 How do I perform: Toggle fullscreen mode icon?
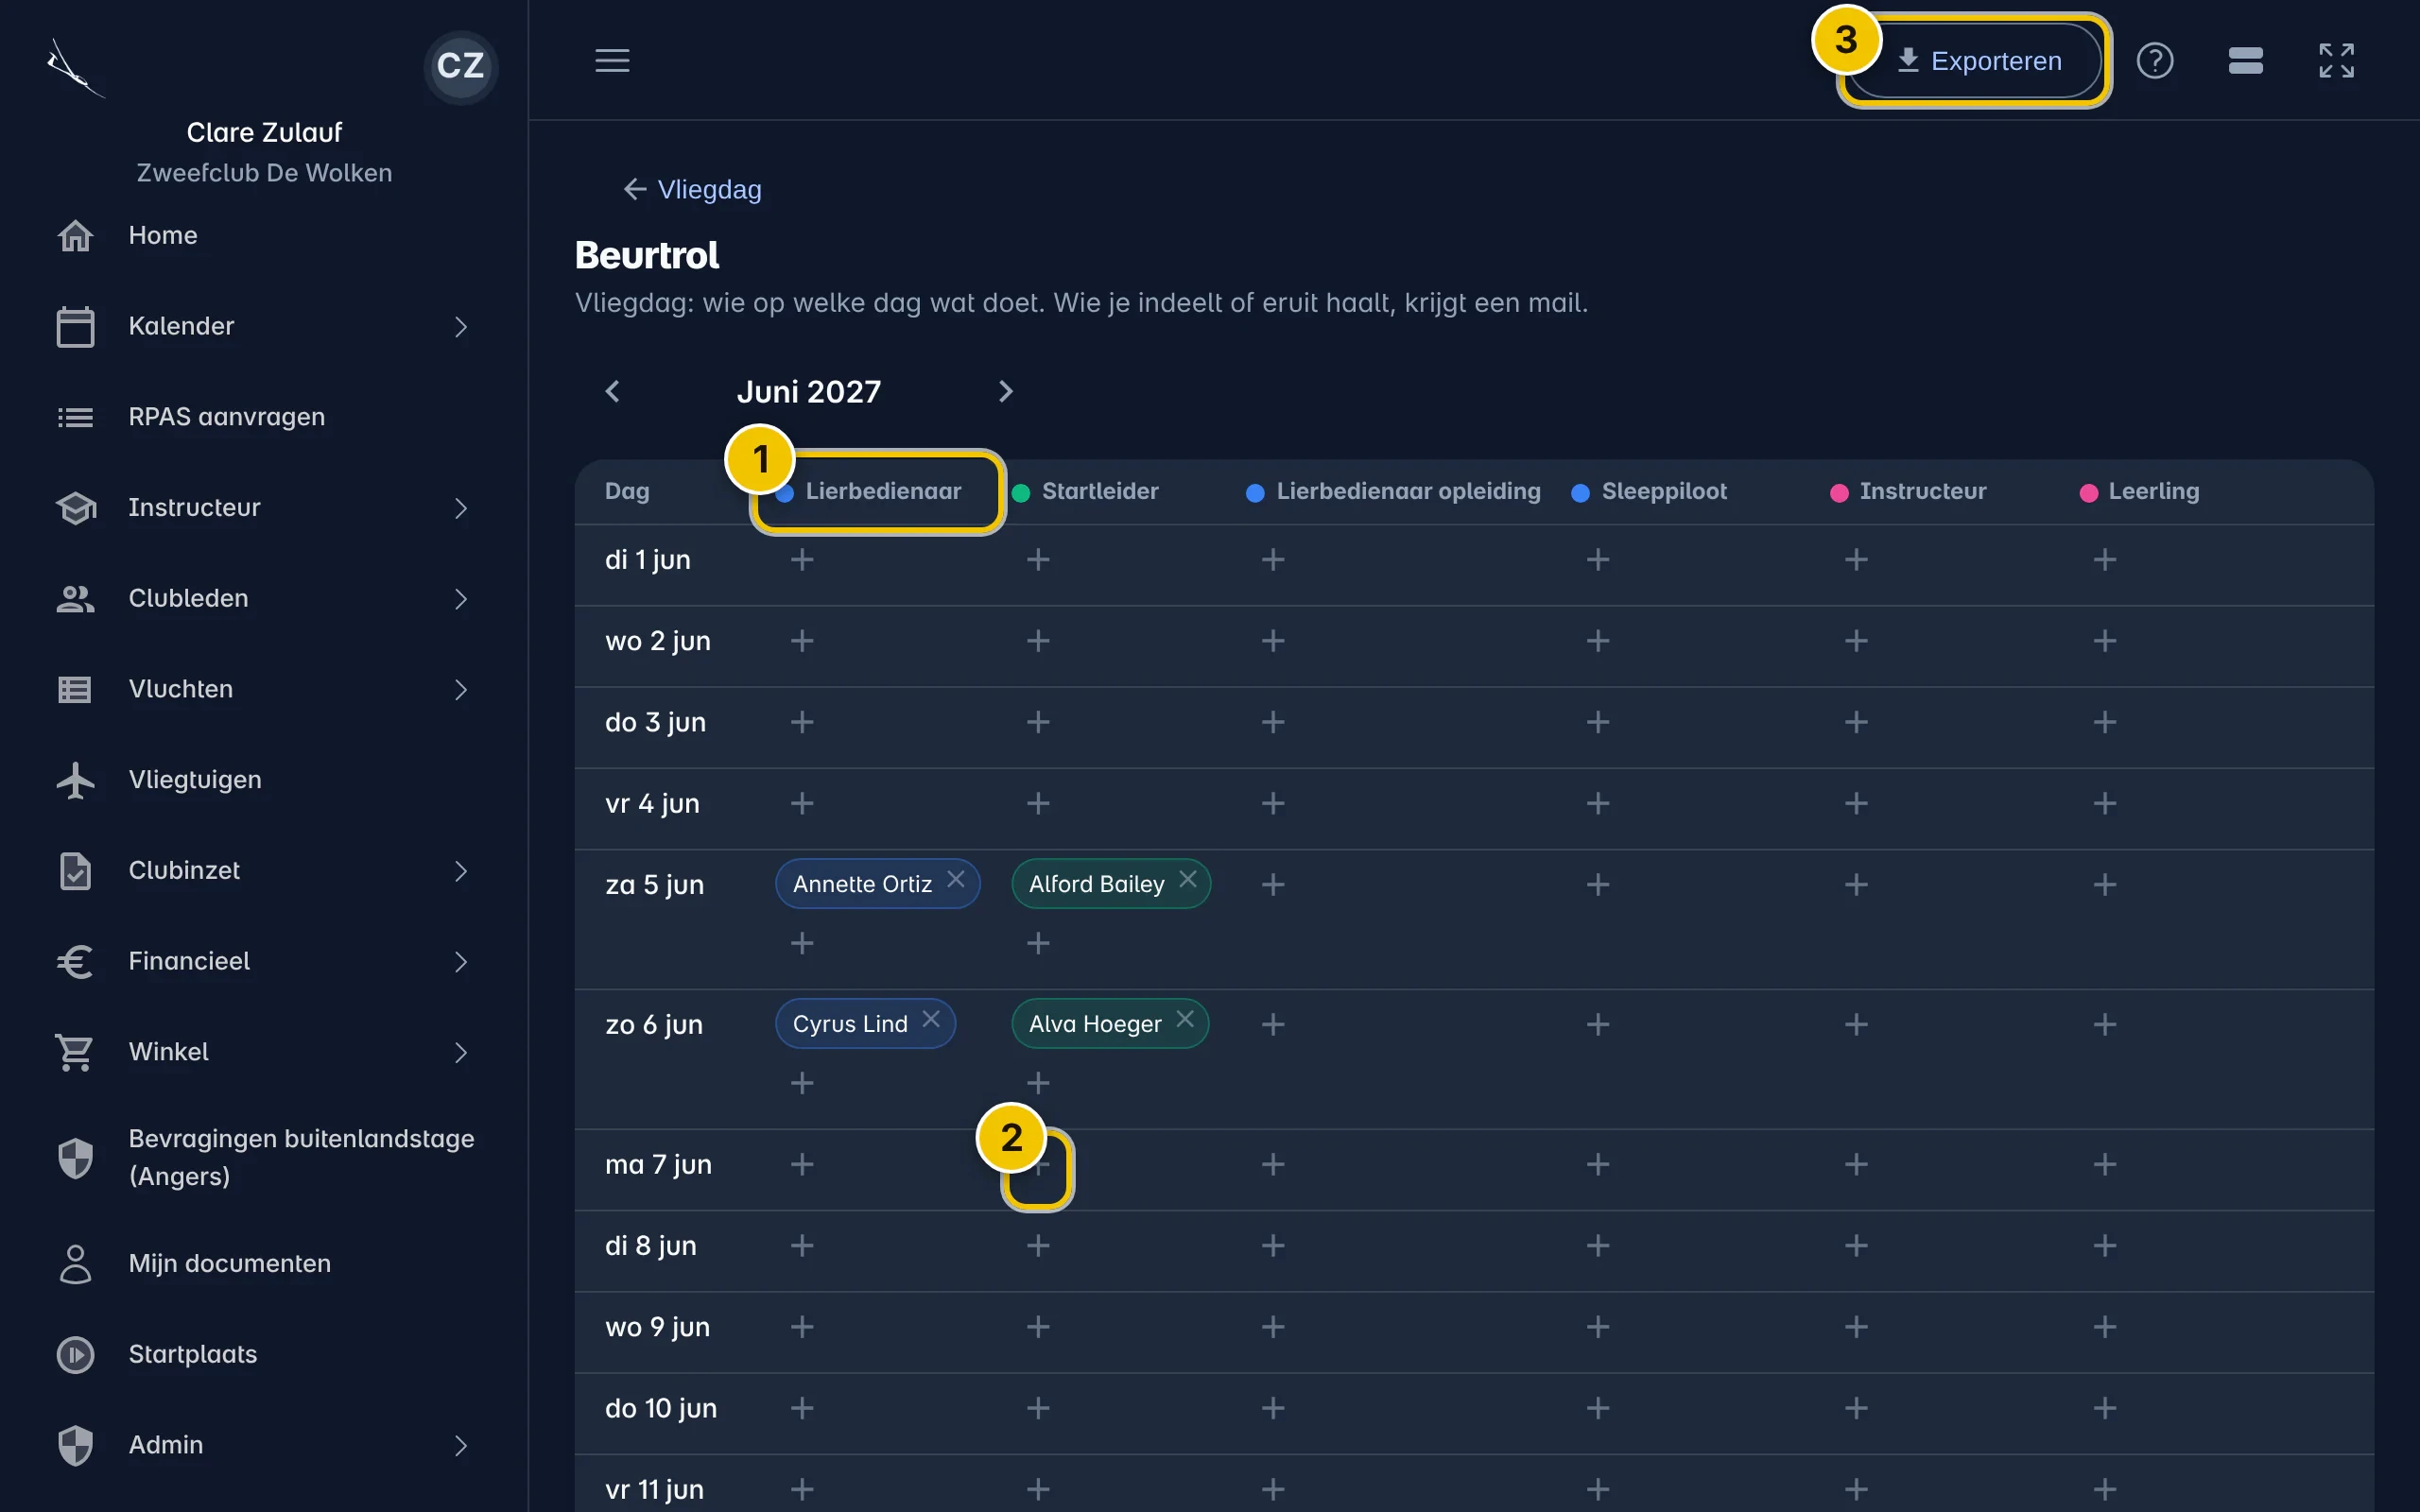point(2336,60)
